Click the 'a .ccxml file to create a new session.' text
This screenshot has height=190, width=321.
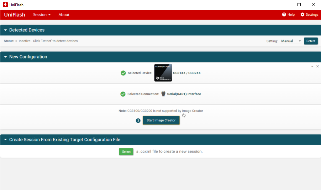click(x=169, y=151)
